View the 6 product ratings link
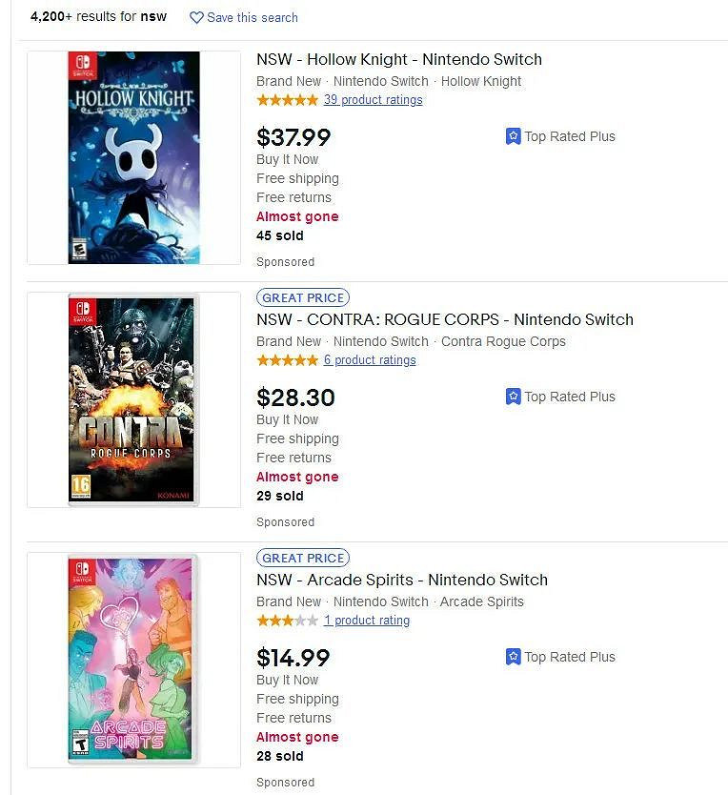728x795 pixels. [x=370, y=360]
